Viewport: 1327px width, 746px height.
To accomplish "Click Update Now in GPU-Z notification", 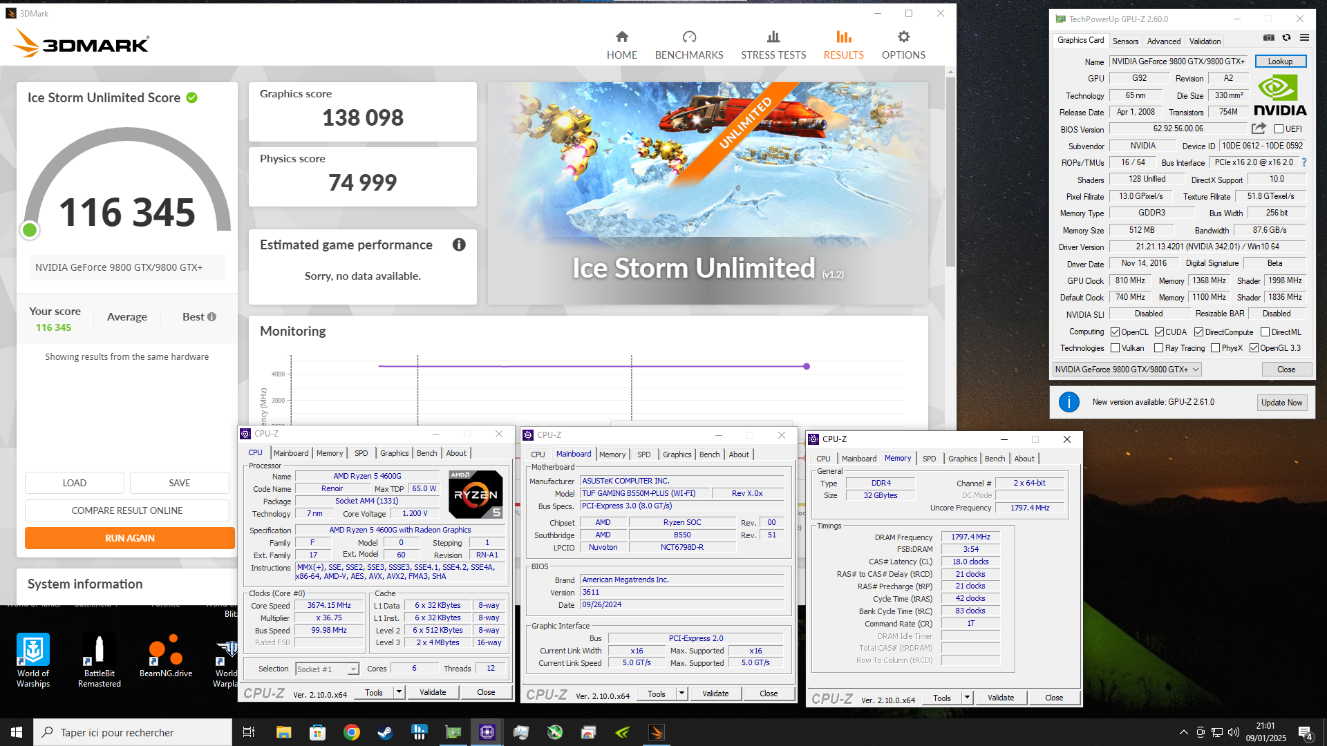I will tap(1281, 403).
